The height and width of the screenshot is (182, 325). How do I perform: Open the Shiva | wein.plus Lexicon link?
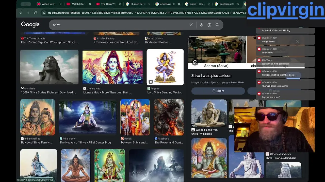(211, 76)
